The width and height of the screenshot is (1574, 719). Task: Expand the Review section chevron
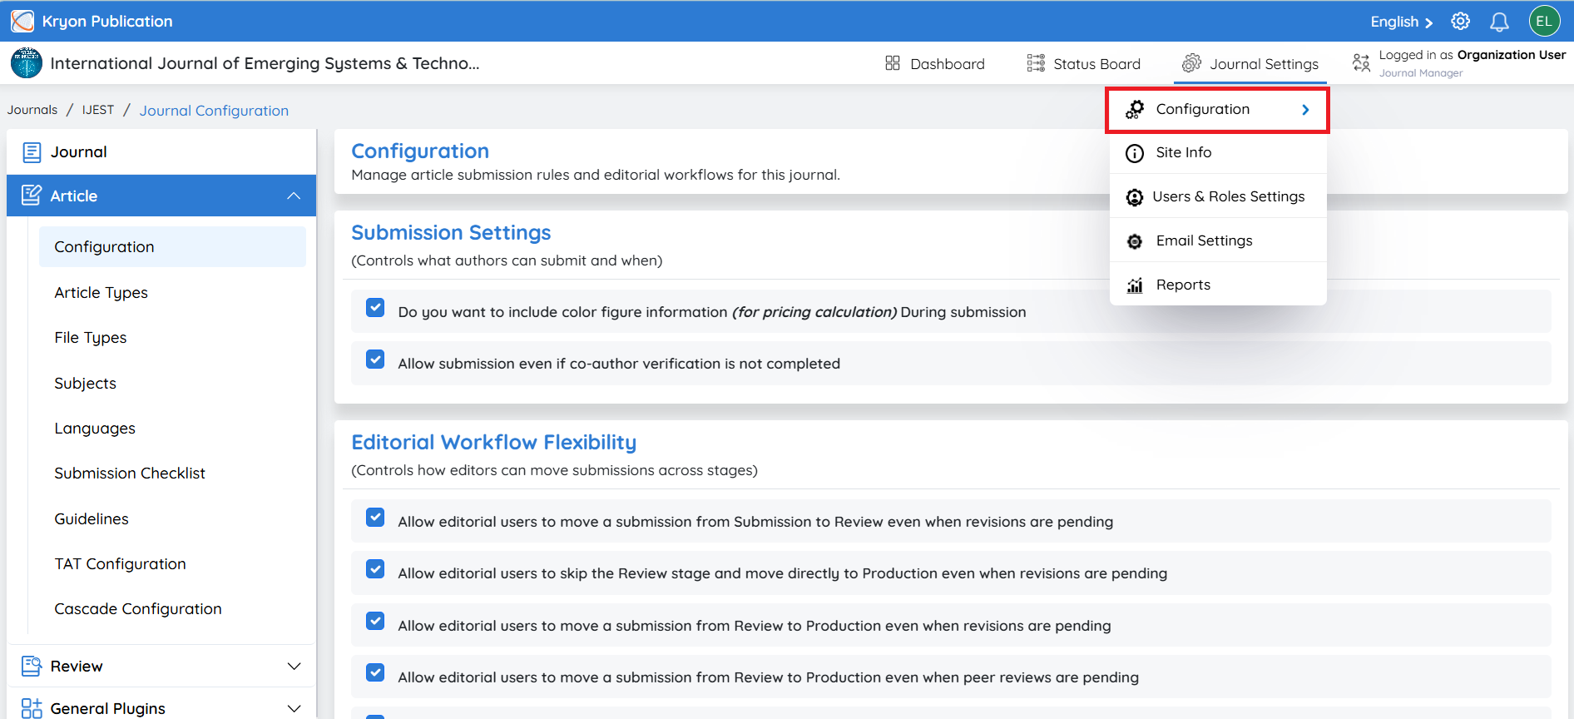click(294, 666)
